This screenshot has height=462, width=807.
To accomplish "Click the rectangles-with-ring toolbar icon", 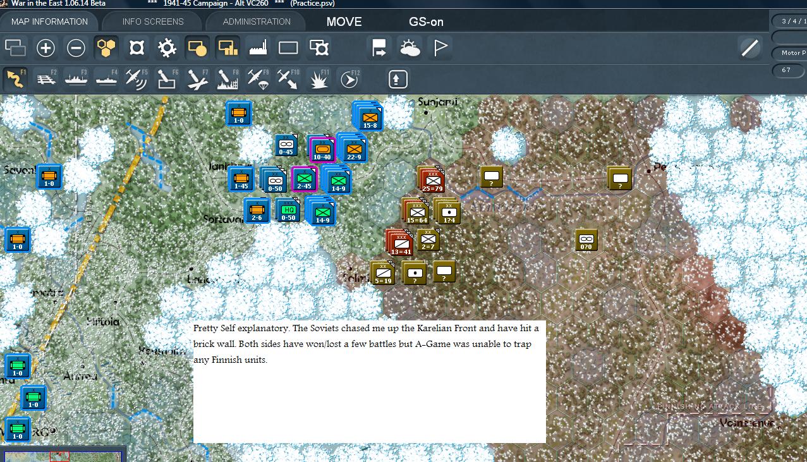I will (319, 48).
